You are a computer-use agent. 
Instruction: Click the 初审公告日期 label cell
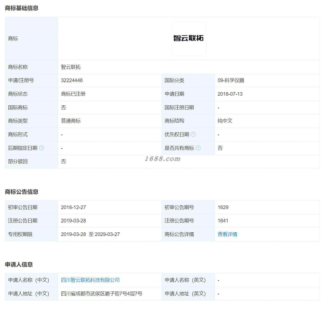31,207
